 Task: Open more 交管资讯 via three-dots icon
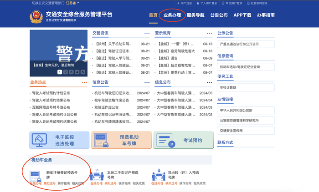tap(147, 33)
